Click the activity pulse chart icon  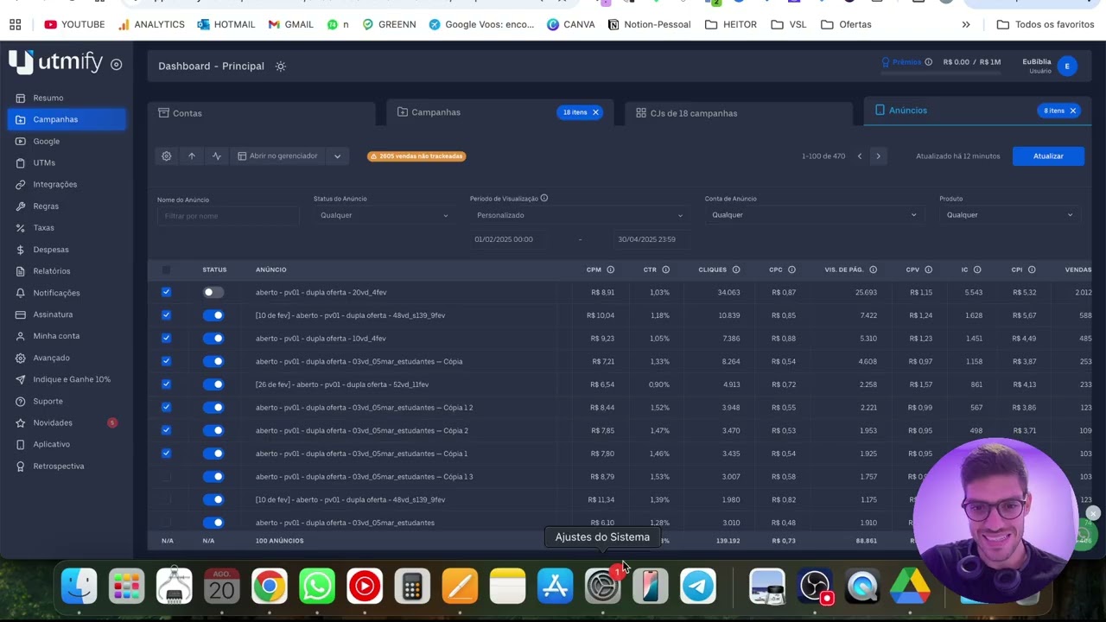(x=217, y=156)
